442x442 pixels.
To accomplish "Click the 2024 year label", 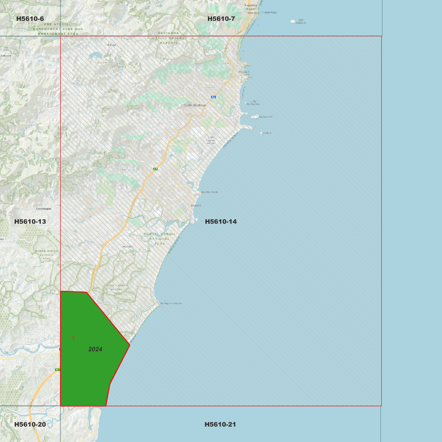I will [95, 349].
